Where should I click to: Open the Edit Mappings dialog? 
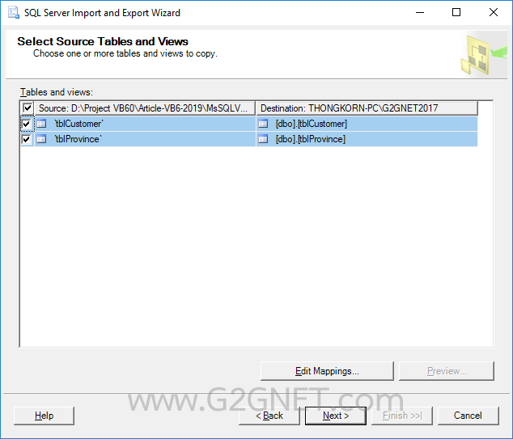click(x=327, y=371)
